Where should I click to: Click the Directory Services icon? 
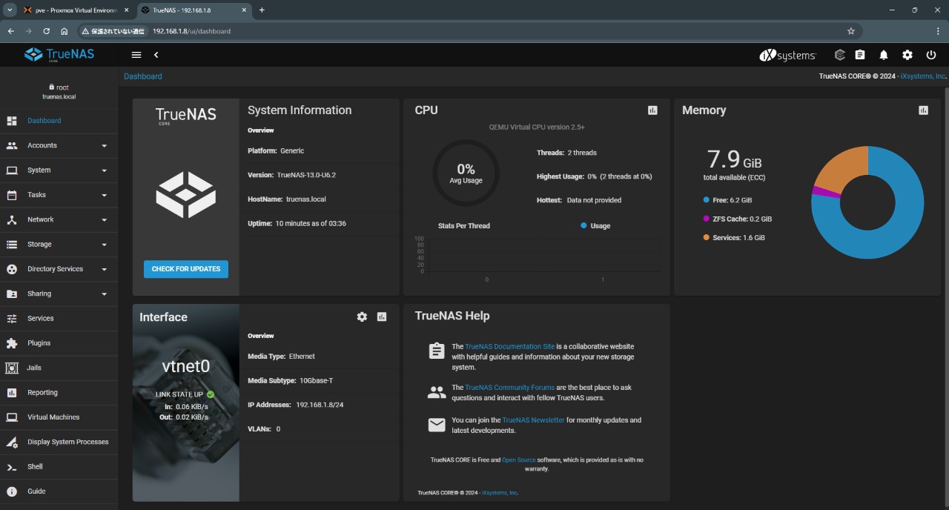(12, 269)
